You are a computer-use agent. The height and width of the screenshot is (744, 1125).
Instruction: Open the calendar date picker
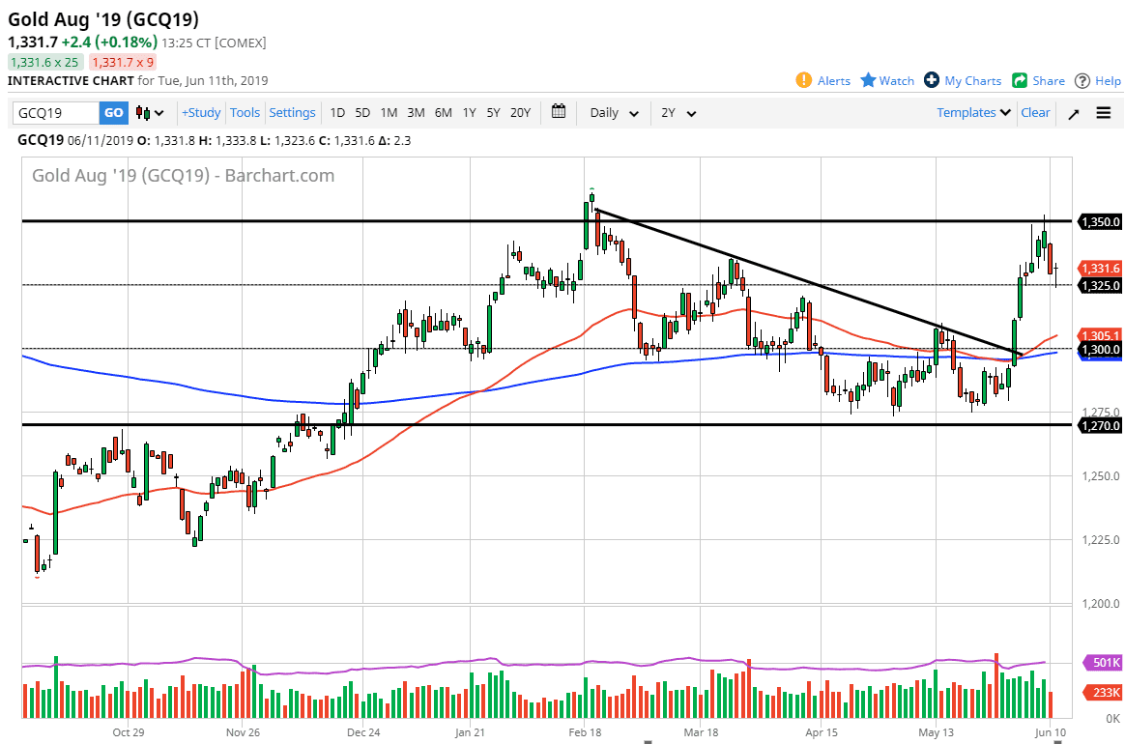click(x=559, y=112)
